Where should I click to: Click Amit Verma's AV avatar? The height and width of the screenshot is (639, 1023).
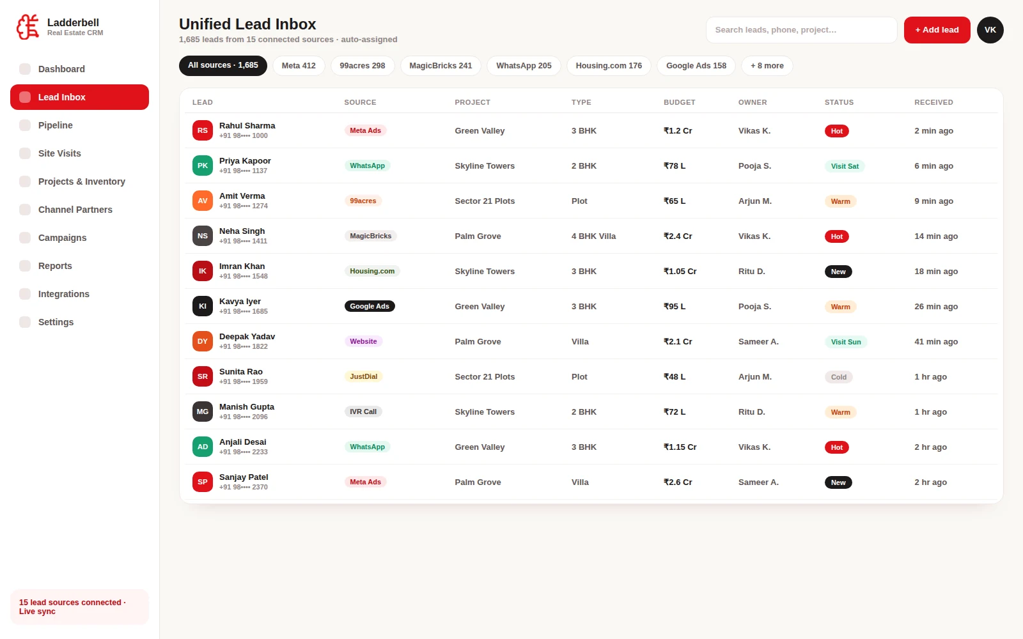pyautogui.click(x=203, y=201)
